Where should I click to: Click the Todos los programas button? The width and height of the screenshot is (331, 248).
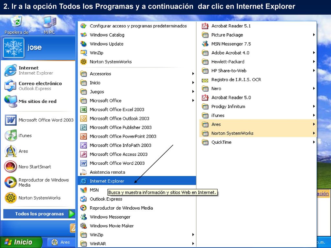coord(39,214)
